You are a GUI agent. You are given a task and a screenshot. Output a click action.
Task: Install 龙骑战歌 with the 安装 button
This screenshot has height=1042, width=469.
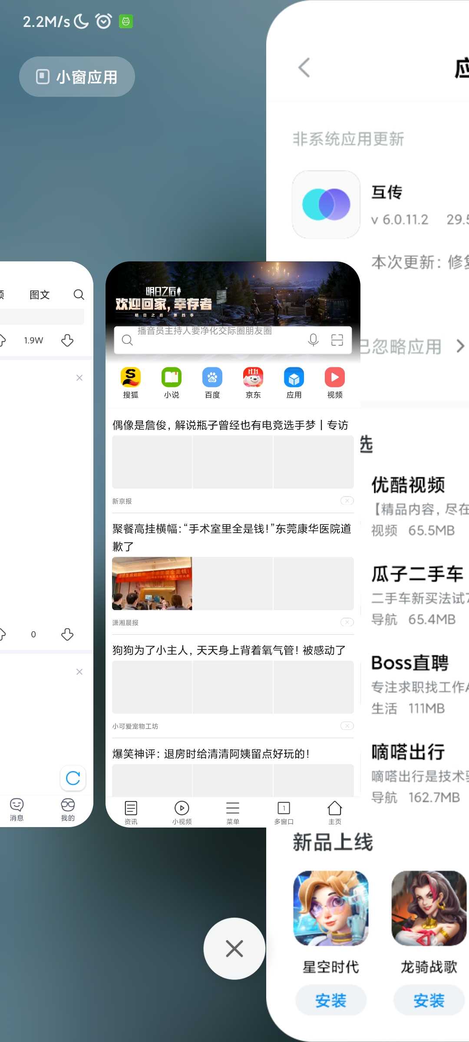point(429,1000)
